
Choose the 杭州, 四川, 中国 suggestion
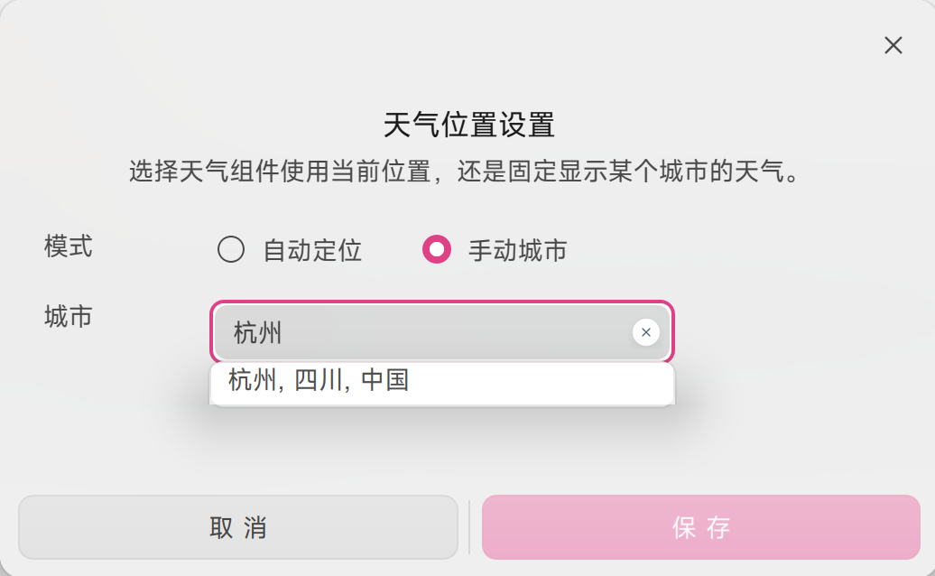pyautogui.click(x=319, y=380)
